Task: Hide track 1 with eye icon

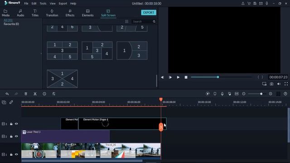Action: (x=16, y=154)
